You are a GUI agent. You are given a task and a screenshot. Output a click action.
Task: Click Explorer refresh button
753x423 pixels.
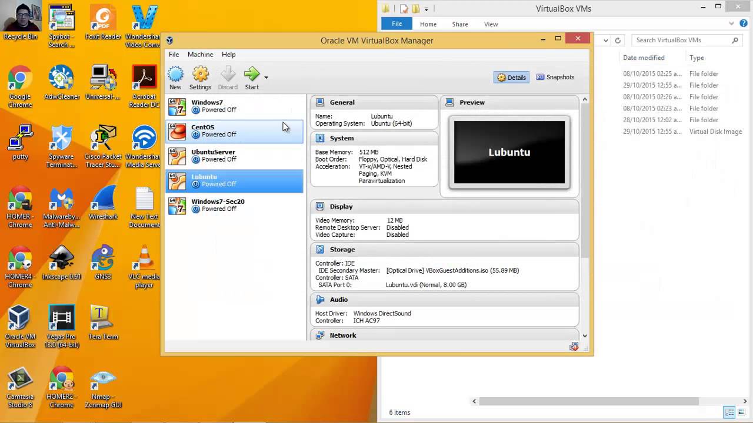point(618,41)
